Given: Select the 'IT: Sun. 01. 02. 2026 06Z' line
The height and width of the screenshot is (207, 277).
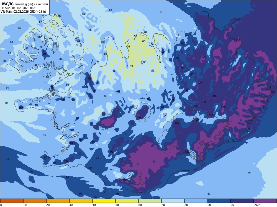Looking at the screenshot, I should pyautogui.click(x=18, y=8).
